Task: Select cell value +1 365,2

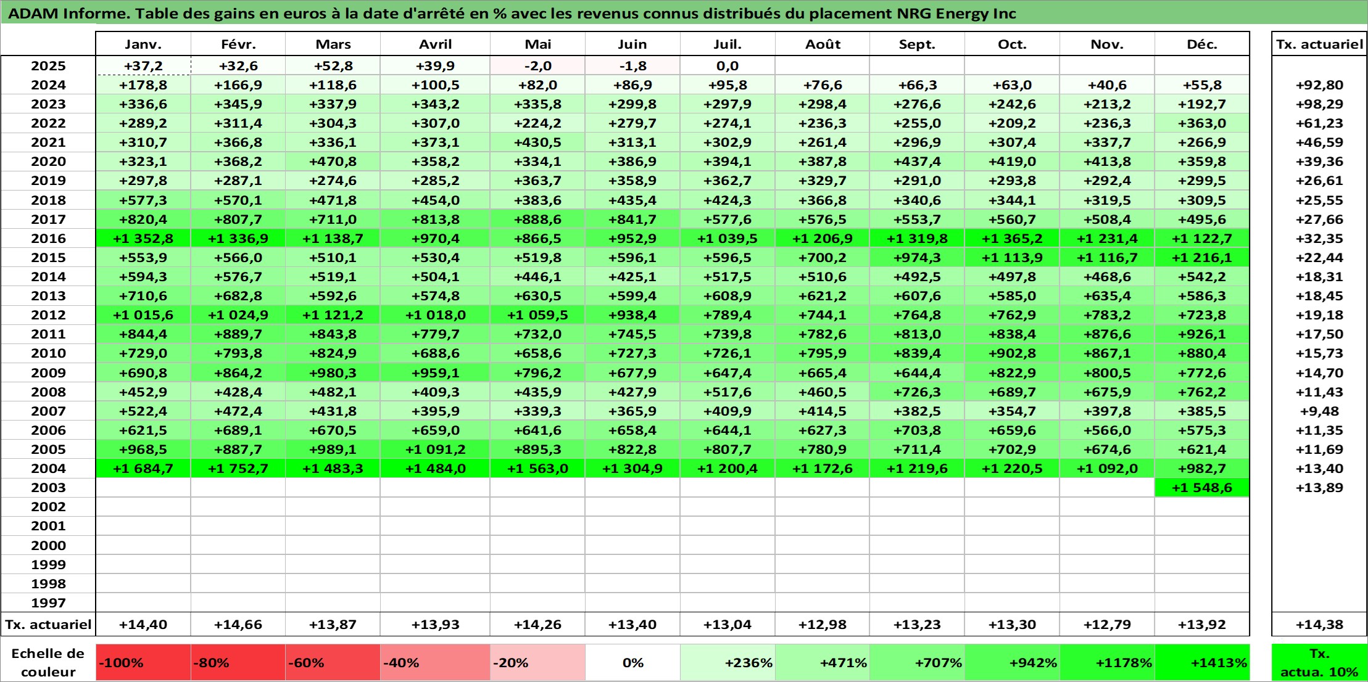Action: click(1012, 239)
